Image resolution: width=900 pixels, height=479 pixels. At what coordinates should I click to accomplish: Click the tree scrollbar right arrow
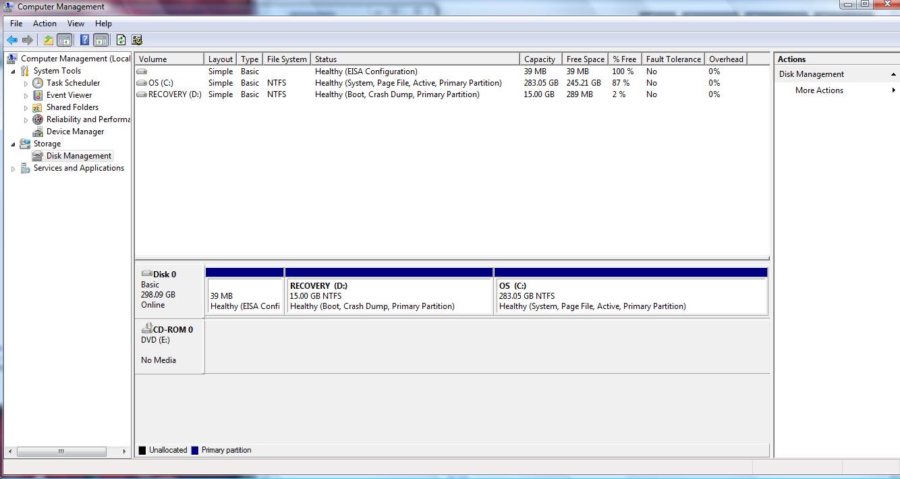(124, 451)
